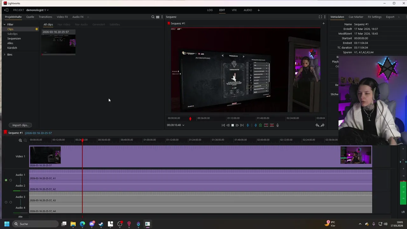Undo the last edit
407x229 pixels.
[x=317, y=125]
